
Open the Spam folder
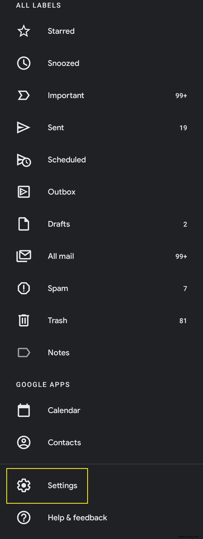point(101,288)
